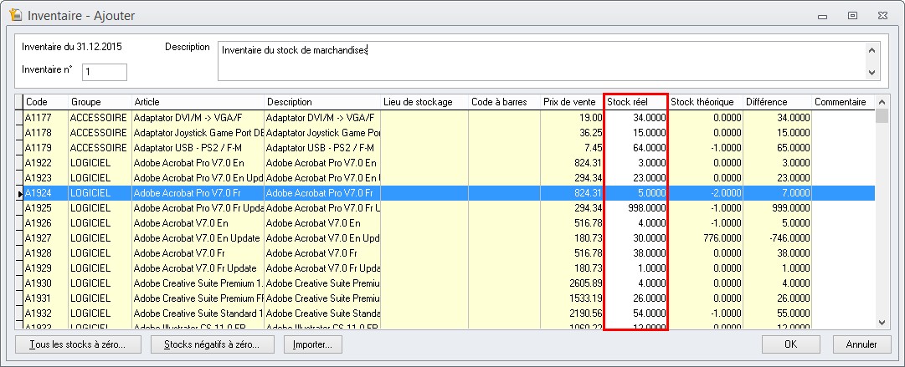Click Prix de vente value 1533.19
905x367 pixels.
pyautogui.click(x=572, y=298)
